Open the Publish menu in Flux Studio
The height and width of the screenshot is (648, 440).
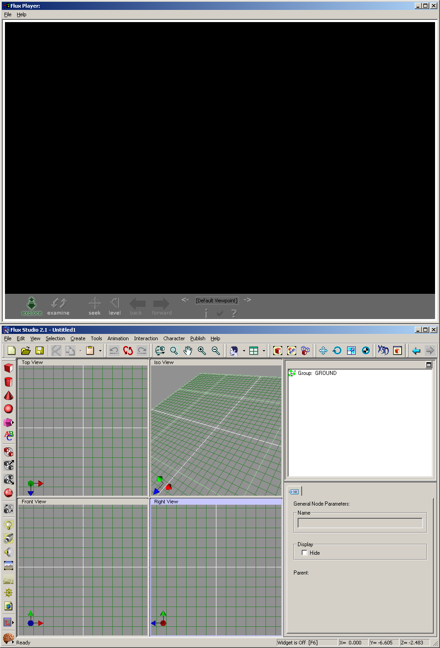tap(197, 338)
